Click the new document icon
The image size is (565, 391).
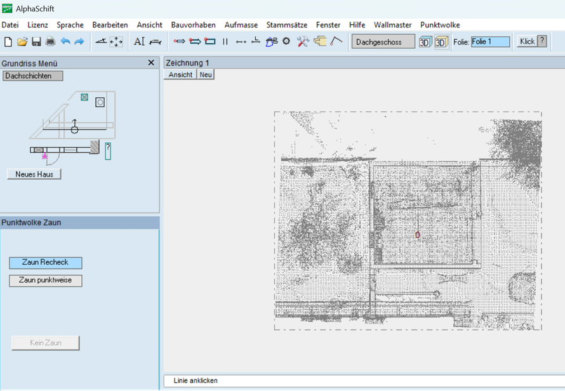[x=8, y=42]
